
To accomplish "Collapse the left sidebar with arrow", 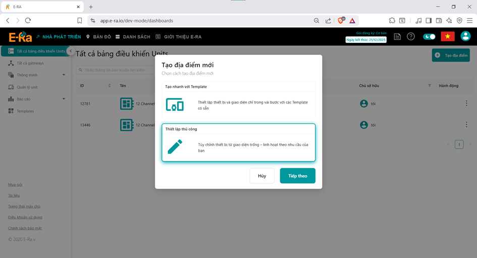I will click(x=71, y=51).
